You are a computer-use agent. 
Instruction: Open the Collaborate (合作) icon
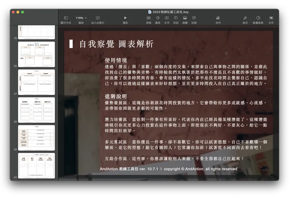(x=218, y=18)
